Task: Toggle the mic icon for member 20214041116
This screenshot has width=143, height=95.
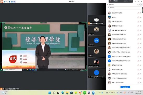Action: [138, 35]
